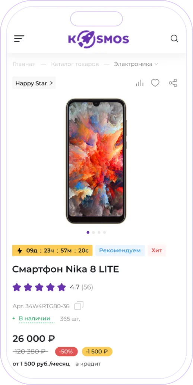Open the five-star rating reviews
This screenshot has height=385, width=193.
(39, 287)
